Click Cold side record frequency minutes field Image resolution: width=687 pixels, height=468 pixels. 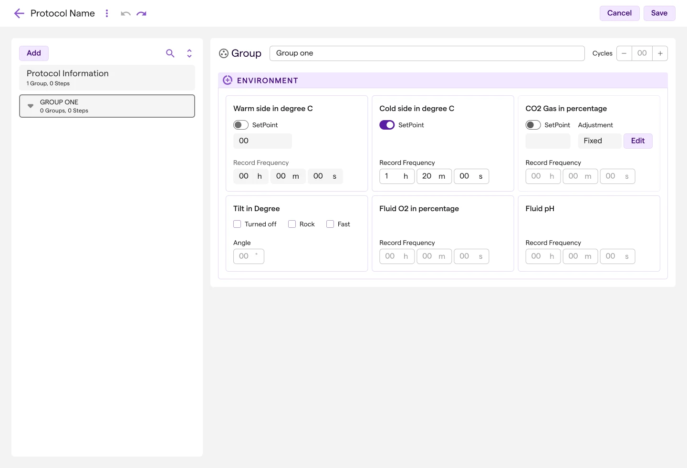pos(434,176)
